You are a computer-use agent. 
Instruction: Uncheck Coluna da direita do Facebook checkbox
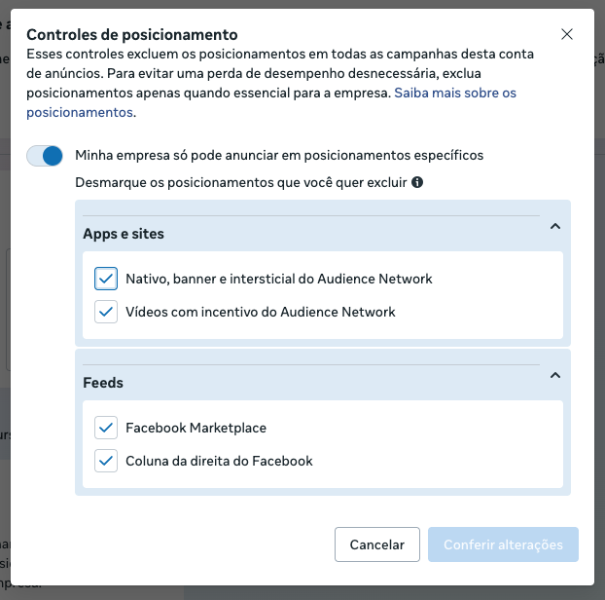click(106, 461)
